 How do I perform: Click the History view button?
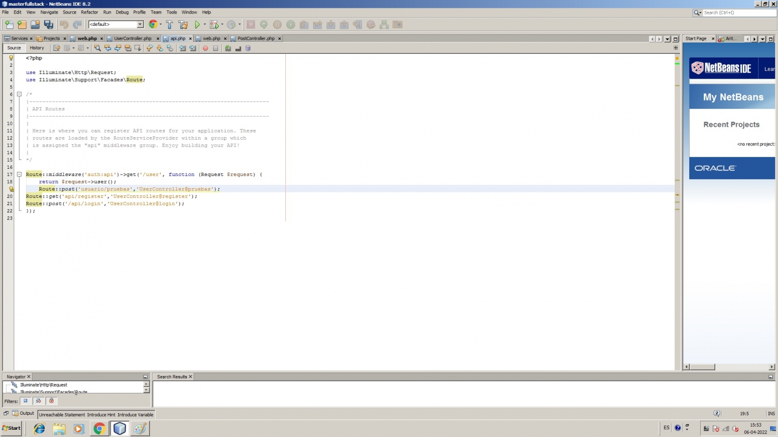click(x=37, y=48)
